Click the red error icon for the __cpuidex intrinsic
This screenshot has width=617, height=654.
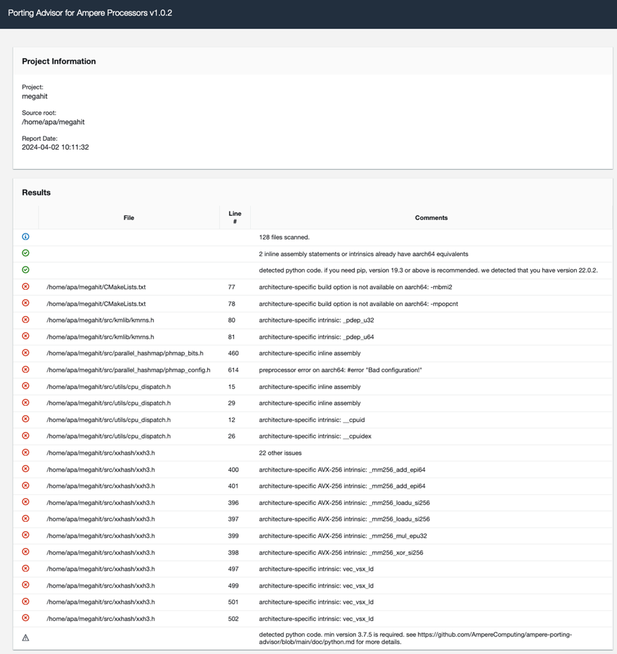[25, 436]
